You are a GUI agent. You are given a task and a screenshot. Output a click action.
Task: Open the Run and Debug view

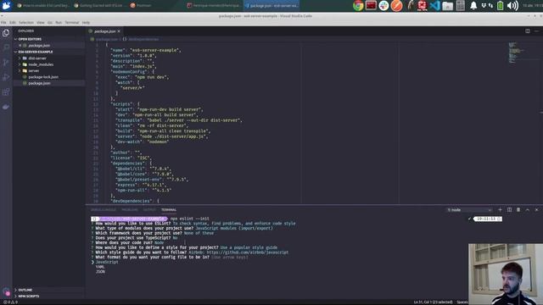6,77
